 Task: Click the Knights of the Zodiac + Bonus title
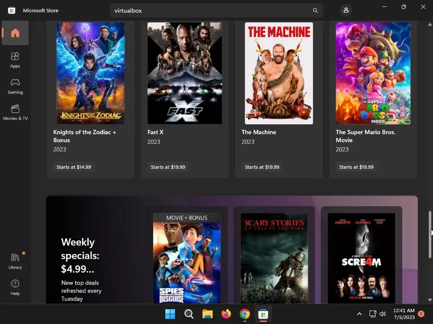coord(85,136)
